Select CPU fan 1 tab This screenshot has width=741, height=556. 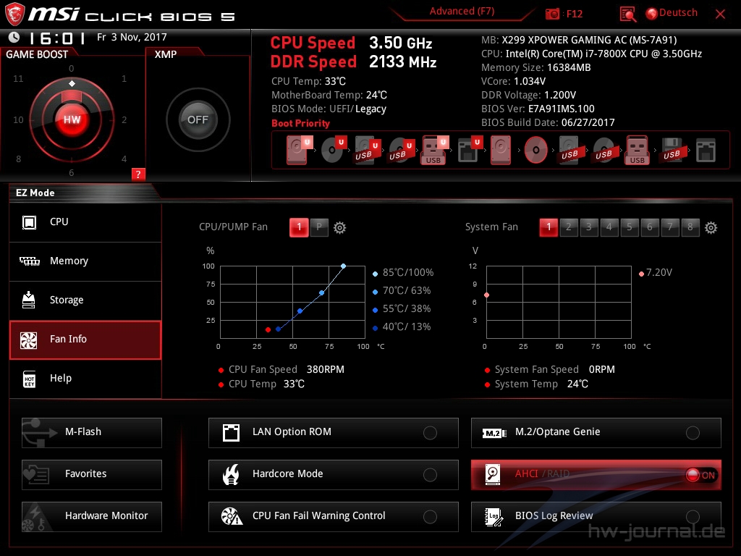pos(299,227)
